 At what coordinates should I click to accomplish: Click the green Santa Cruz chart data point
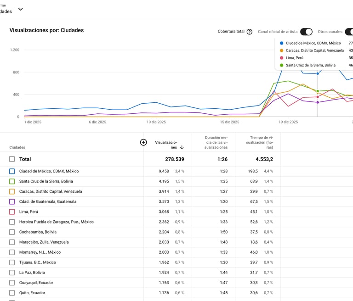click(318, 91)
